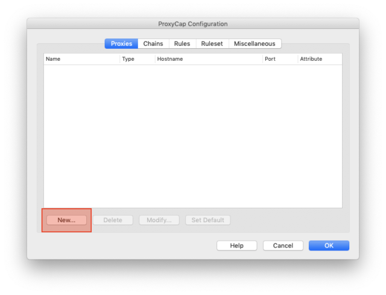Switch to the Proxies tab
This screenshot has width=386, height=295.
click(121, 43)
